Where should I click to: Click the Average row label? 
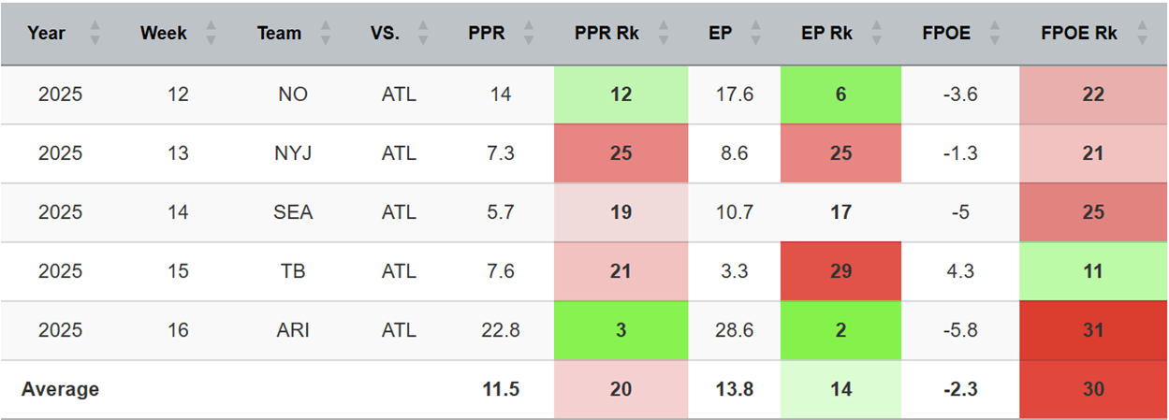tap(61, 389)
